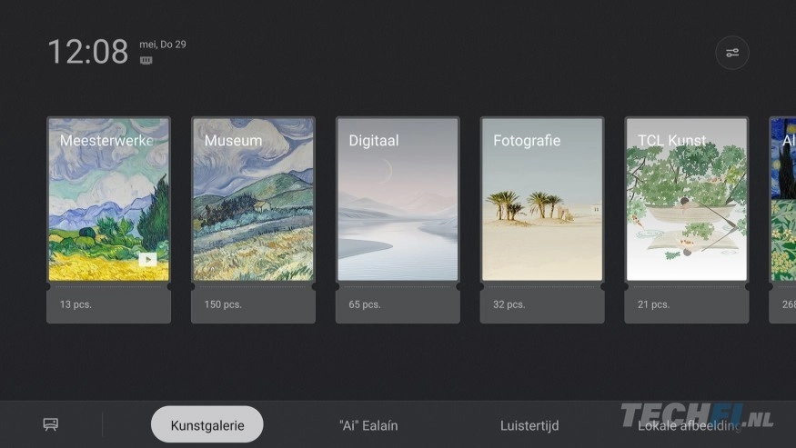
Task: Click the '65 pcs.' label
Action: [x=365, y=304]
